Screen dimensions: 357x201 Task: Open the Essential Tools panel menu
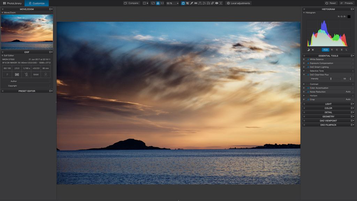tap(352, 55)
